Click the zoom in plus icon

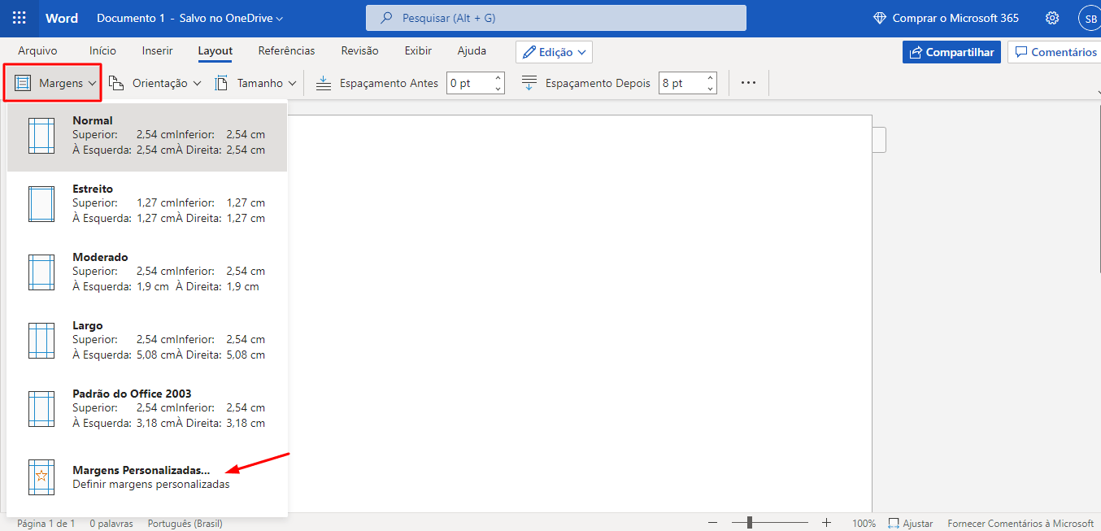826,523
